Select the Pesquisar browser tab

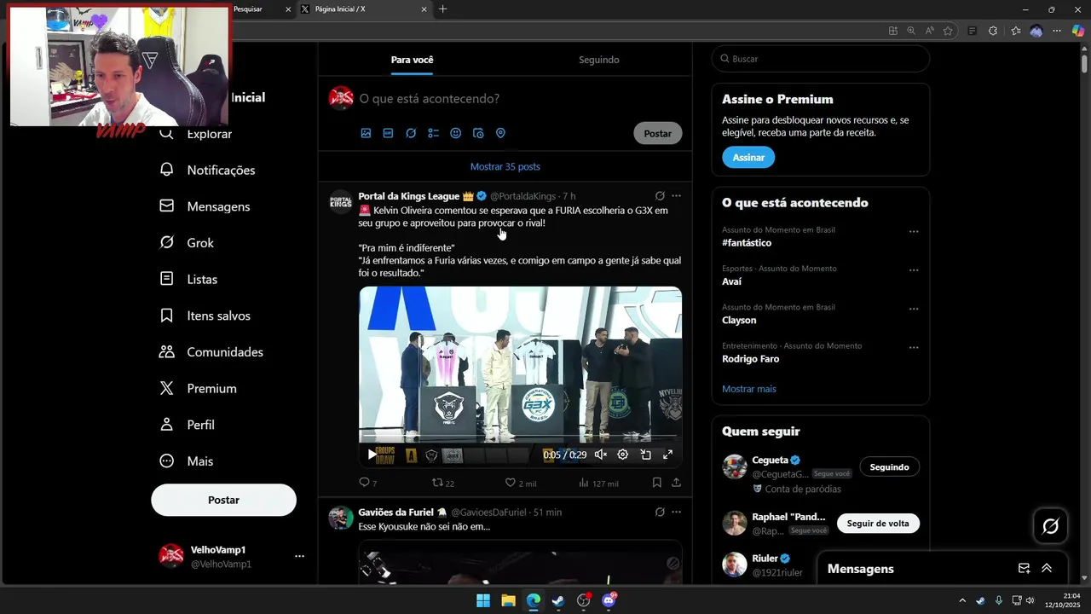click(x=261, y=9)
